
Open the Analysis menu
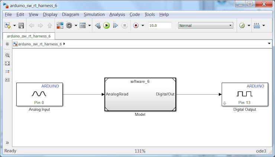tap(117, 15)
